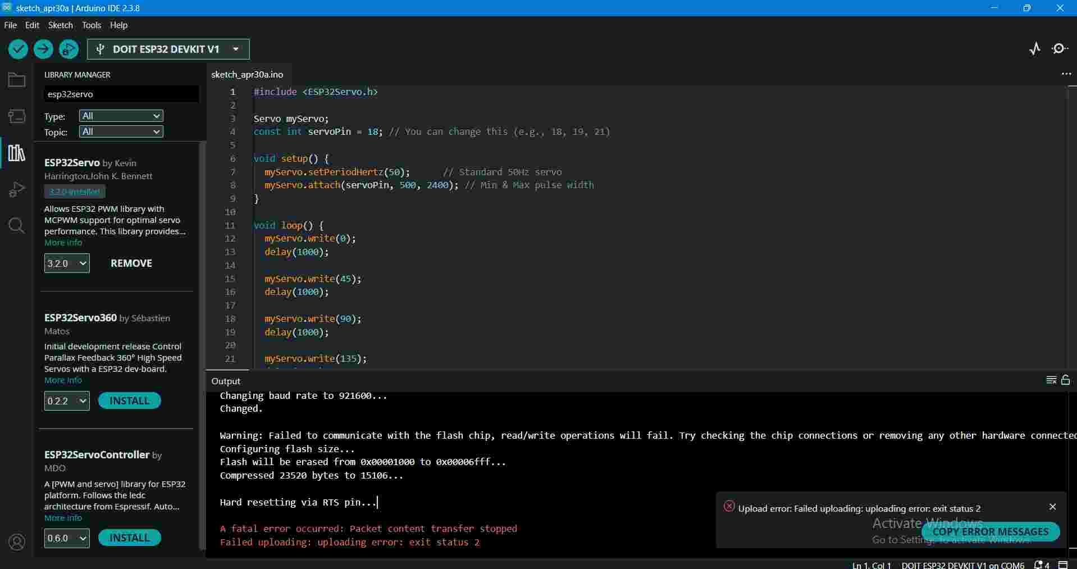Click the library list vertical scrollbar

tap(202, 345)
